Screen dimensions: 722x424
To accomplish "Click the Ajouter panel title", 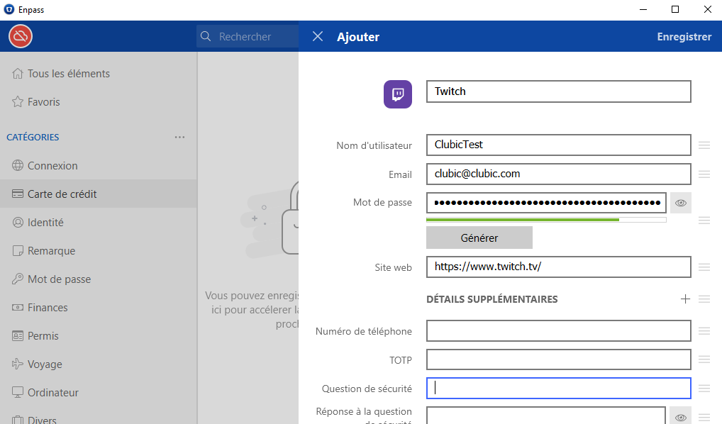I will coord(357,37).
